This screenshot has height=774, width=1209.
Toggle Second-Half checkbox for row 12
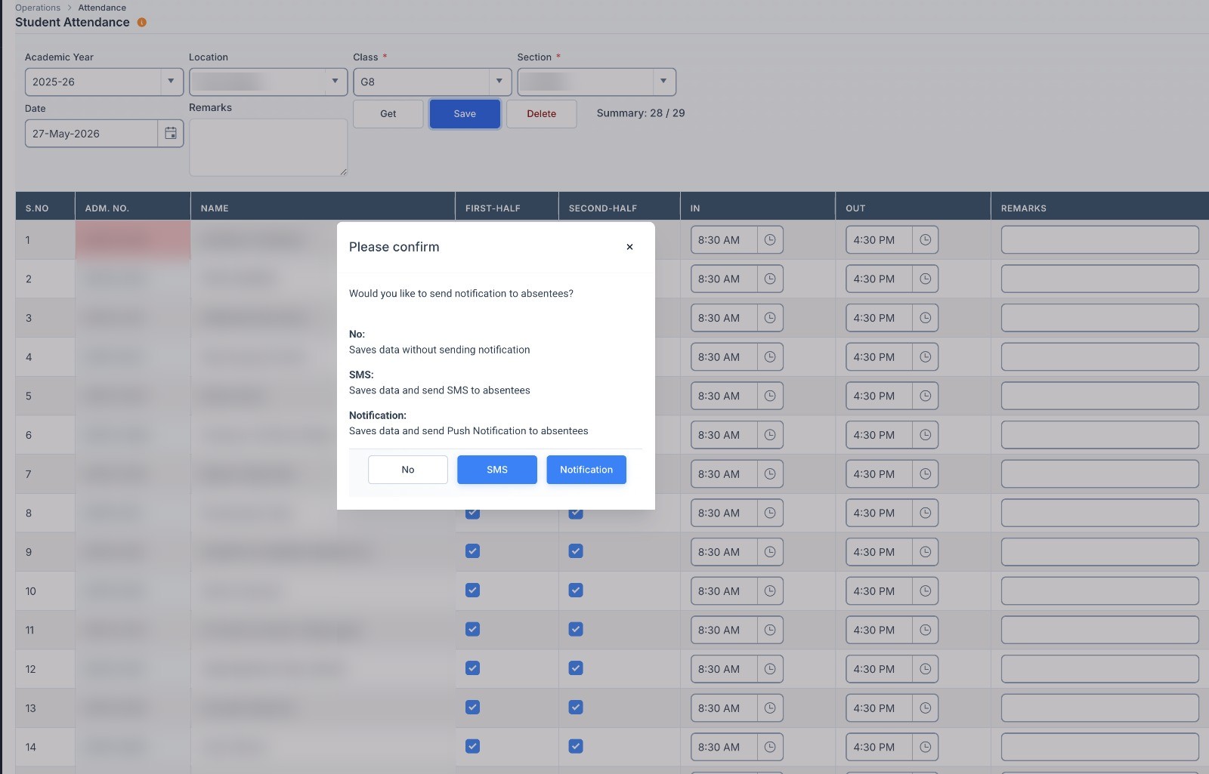pyautogui.click(x=576, y=668)
